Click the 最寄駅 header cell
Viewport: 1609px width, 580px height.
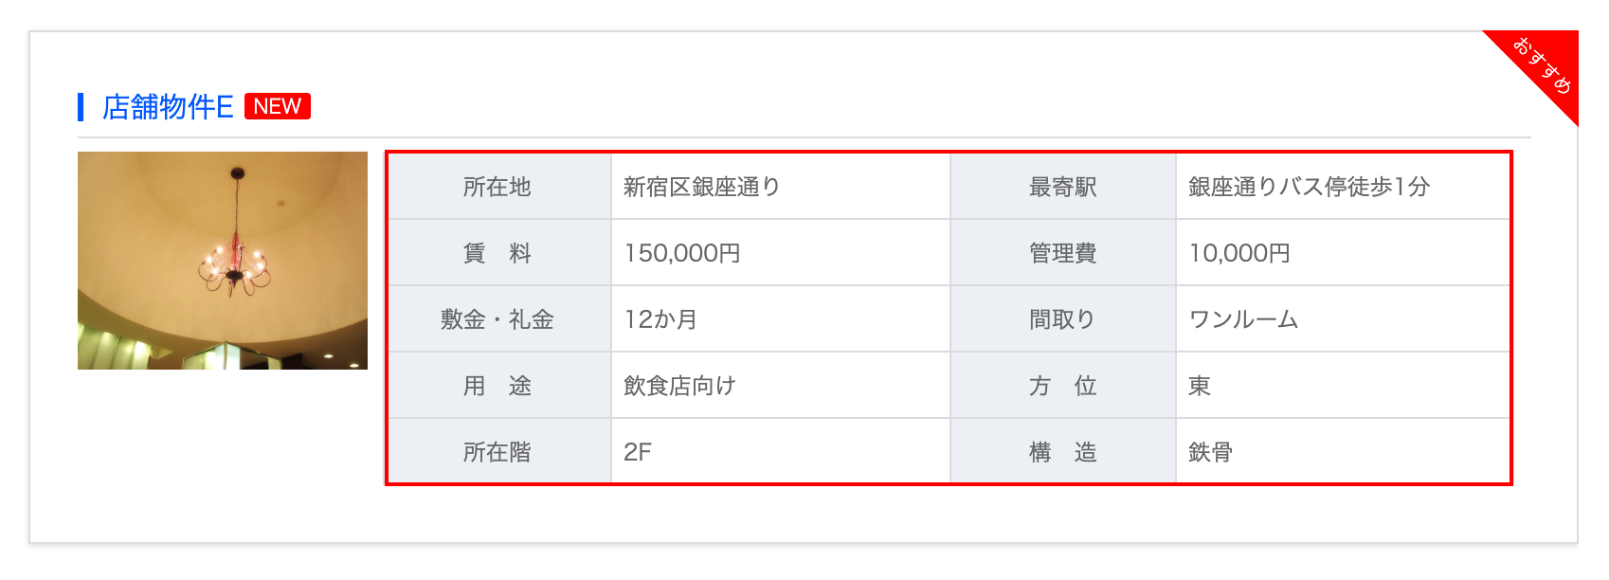click(x=1062, y=187)
